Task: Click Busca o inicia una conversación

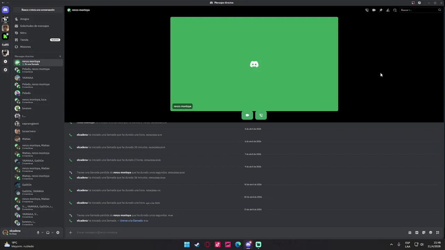Action: [x=38, y=10]
